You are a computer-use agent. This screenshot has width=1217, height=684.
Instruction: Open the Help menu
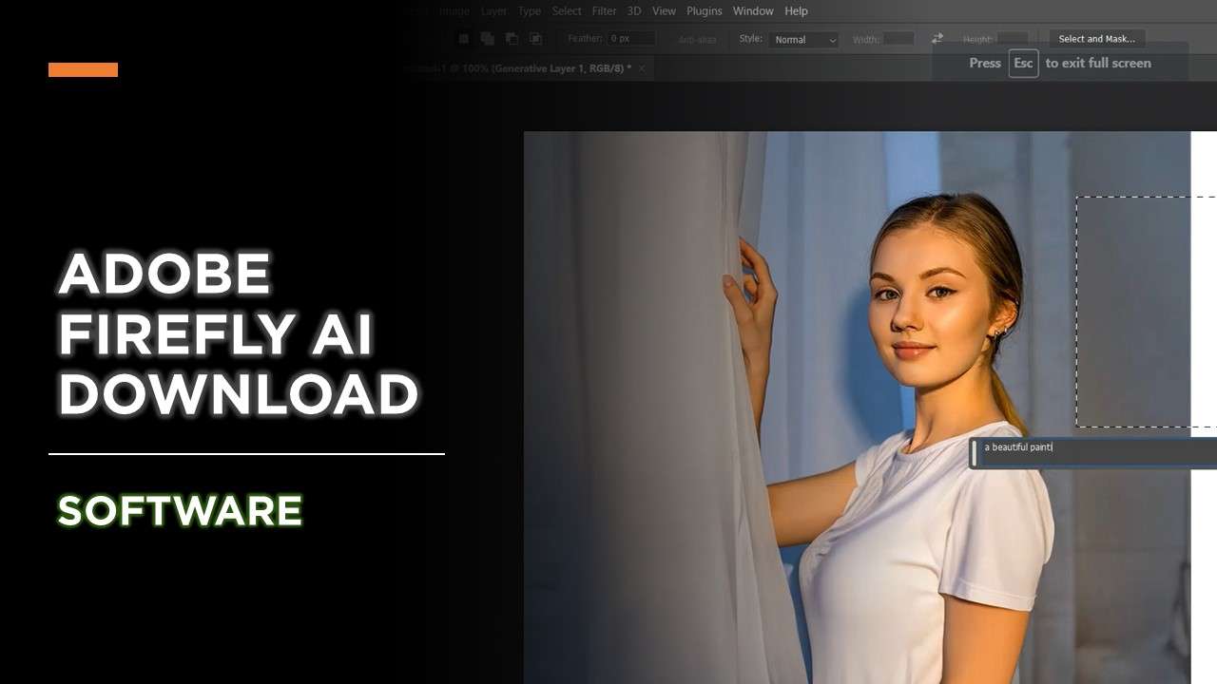point(797,11)
